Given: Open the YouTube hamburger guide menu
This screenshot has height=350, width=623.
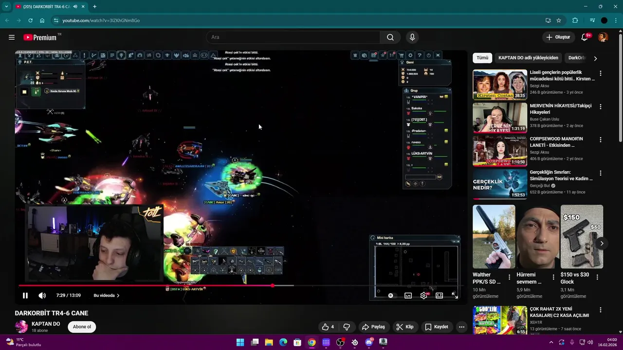Looking at the screenshot, I should [11, 37].
